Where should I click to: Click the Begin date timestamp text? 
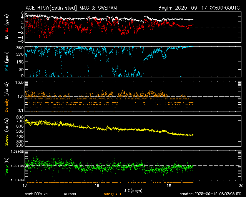(199, 7)
